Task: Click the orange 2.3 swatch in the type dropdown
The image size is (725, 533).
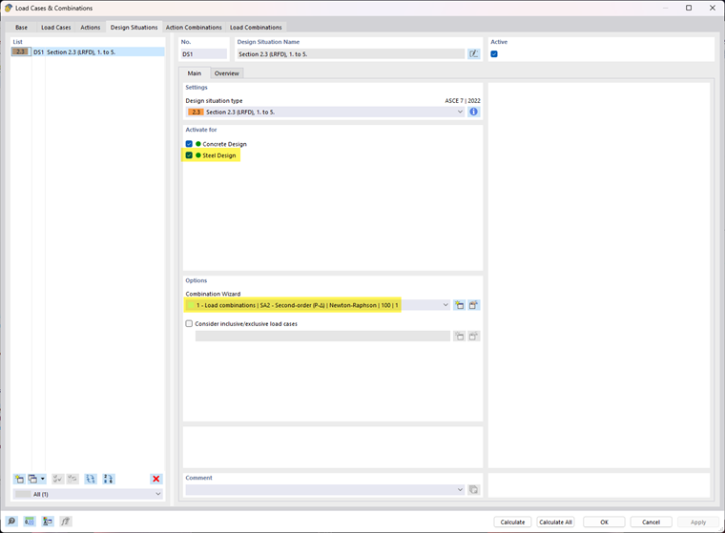Action: (196, 112)
